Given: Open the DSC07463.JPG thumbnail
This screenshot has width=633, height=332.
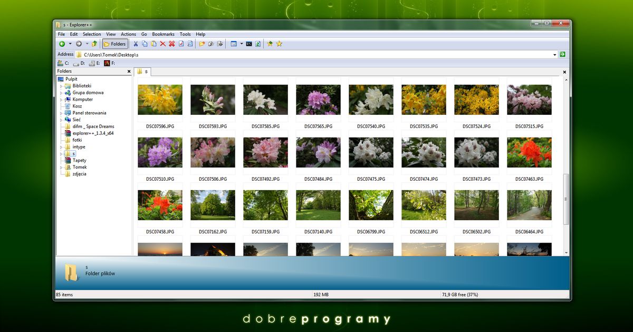Looking at the screenshot, I should point(529,152).
